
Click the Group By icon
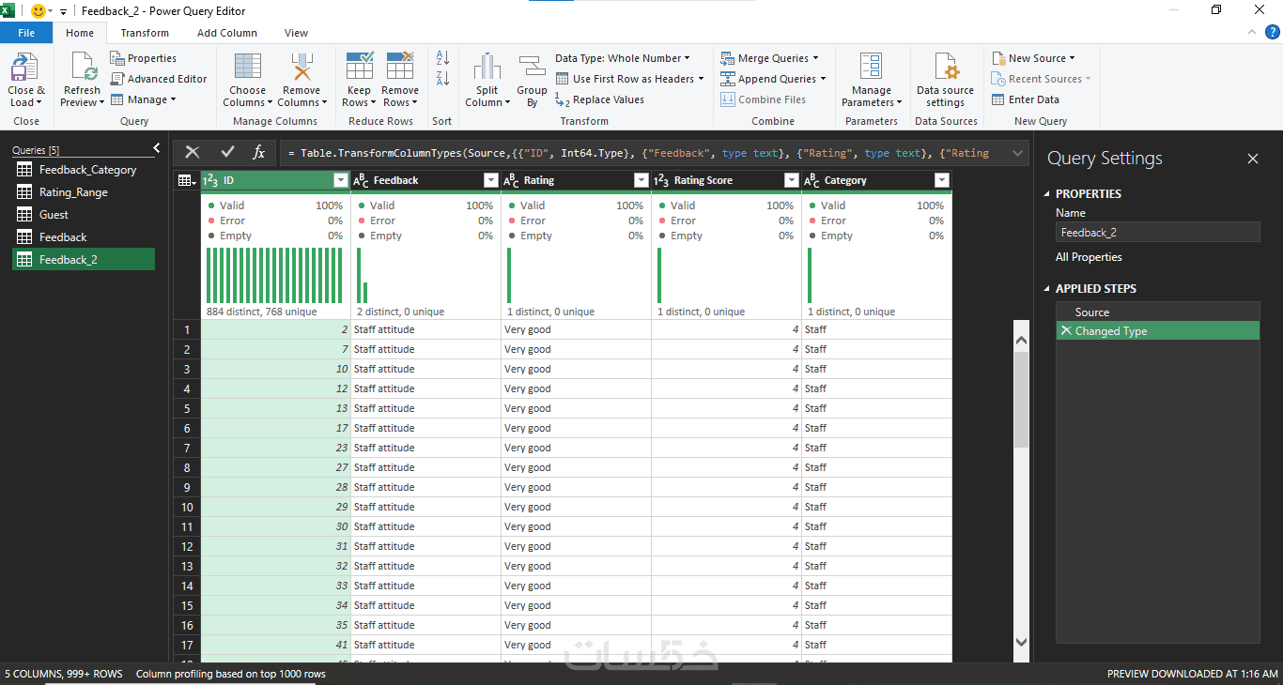coord(532,68)
